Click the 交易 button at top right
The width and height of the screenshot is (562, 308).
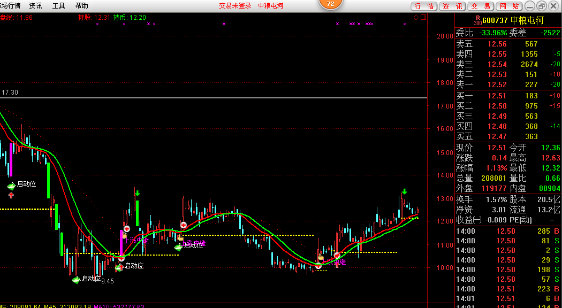pos(480,6)
